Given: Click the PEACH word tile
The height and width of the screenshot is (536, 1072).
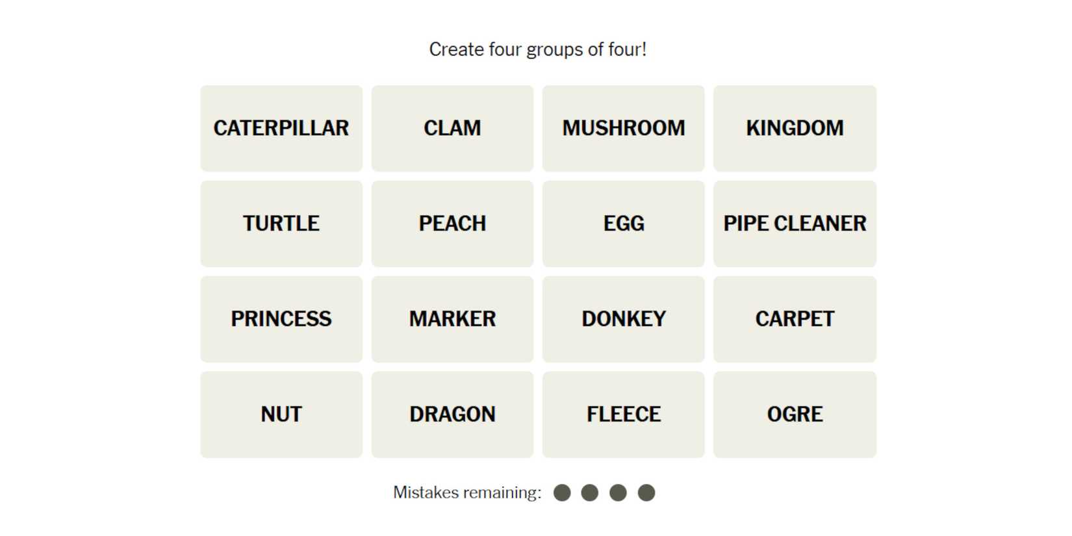Looking at the screenshot, I should click(452, 223).
